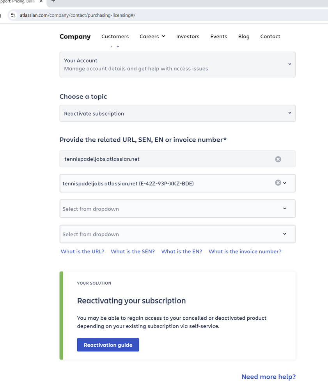Click Need more help link
The image size is (328, 390).
pos(268,377)
